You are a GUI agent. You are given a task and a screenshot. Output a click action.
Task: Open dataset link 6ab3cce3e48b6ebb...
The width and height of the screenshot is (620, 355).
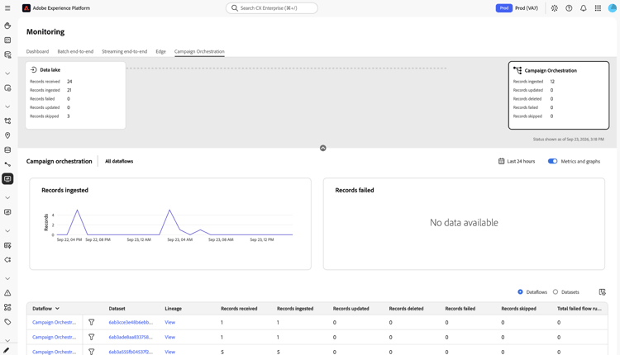(x=131, y=322)
